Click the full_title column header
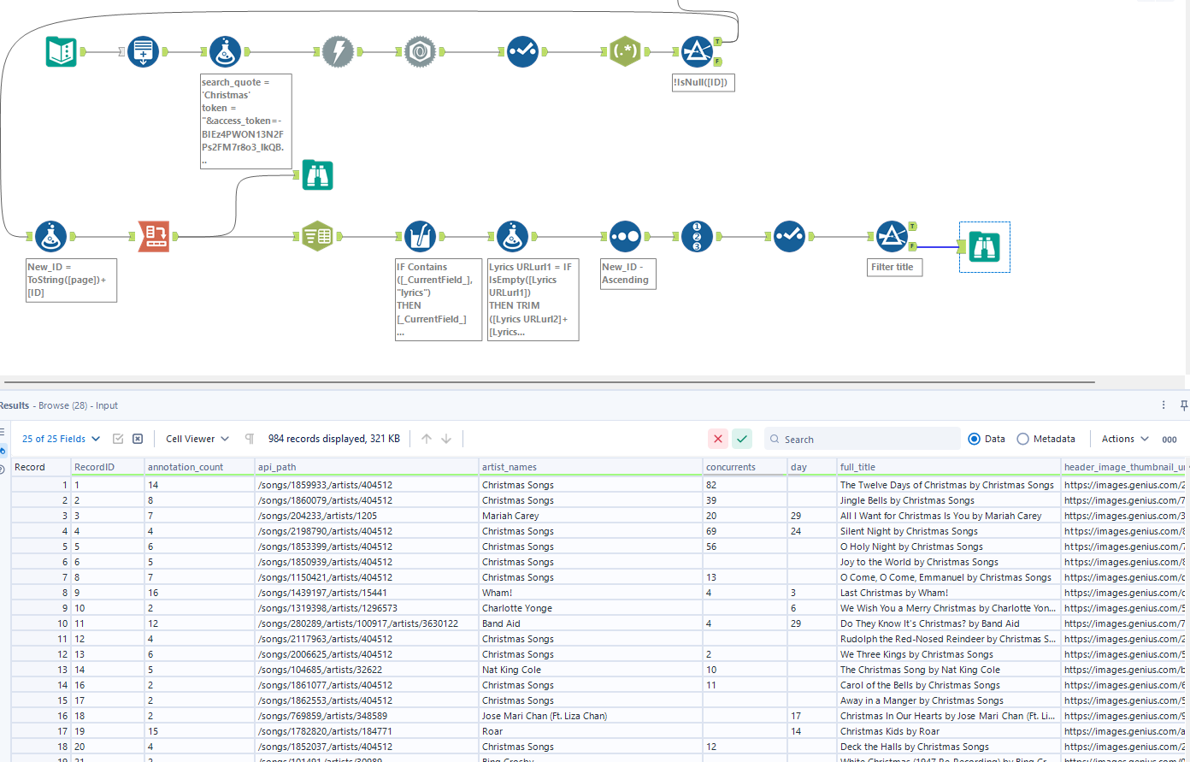 pyautogui.click(x=857, y=467)
